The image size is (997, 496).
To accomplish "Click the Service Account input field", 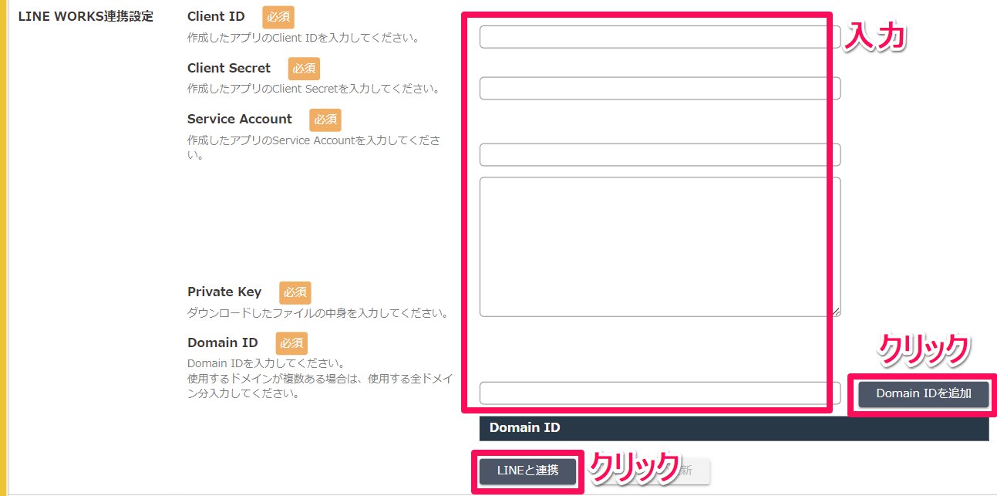I will tap(660, 154).
